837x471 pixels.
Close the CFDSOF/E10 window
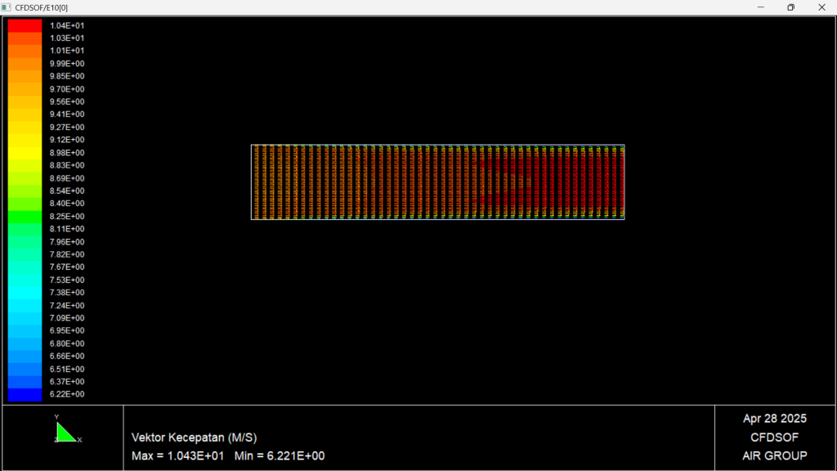coord(821,7)
